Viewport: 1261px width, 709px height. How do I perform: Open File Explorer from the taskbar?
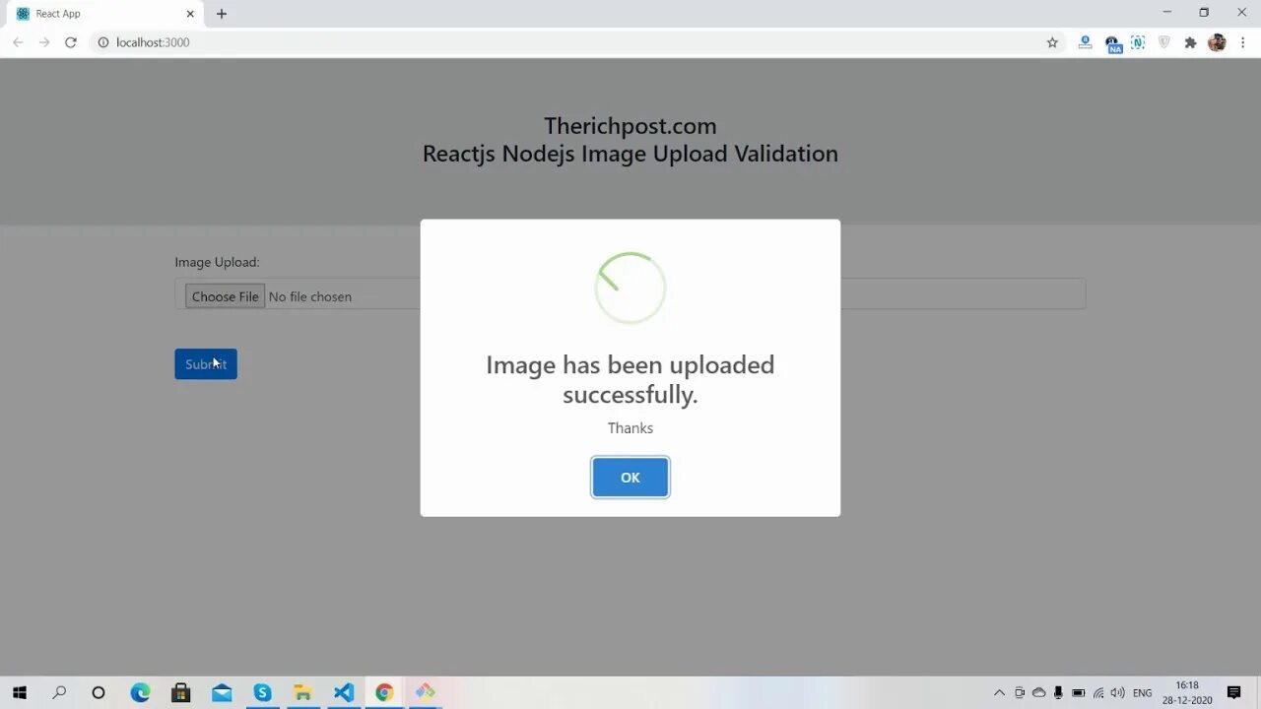click(302, 692)
